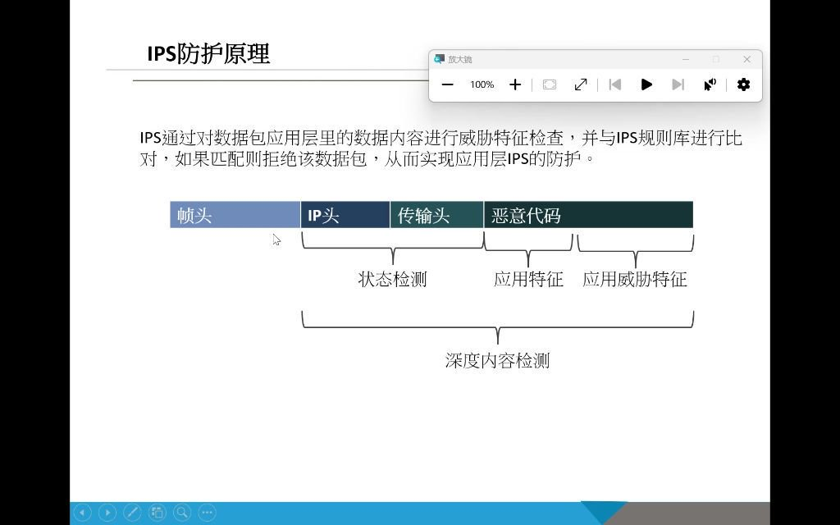Open Magnifier settings gear
The width and height of the screenshot is (840, 525).
click(x=743, y=84)
